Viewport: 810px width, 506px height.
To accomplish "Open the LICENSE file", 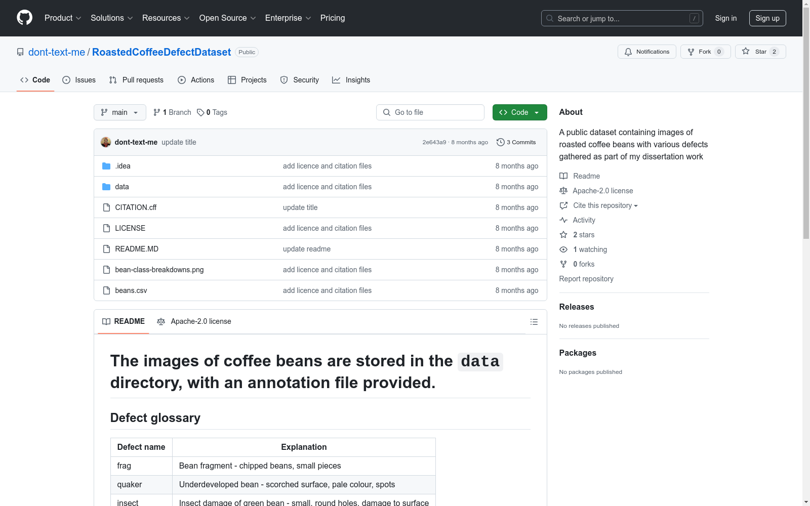I will pyautogui.click(x=130, y=228).
